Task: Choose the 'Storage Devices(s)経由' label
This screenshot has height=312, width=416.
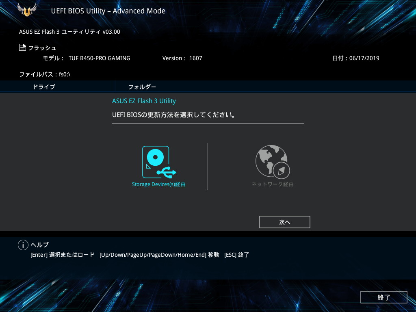Action: (159, 184)
